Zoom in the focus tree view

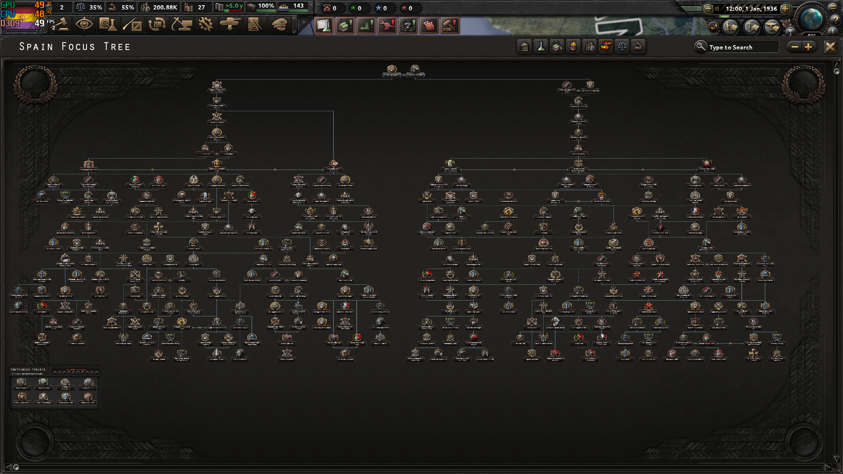[x=809, y=47]
